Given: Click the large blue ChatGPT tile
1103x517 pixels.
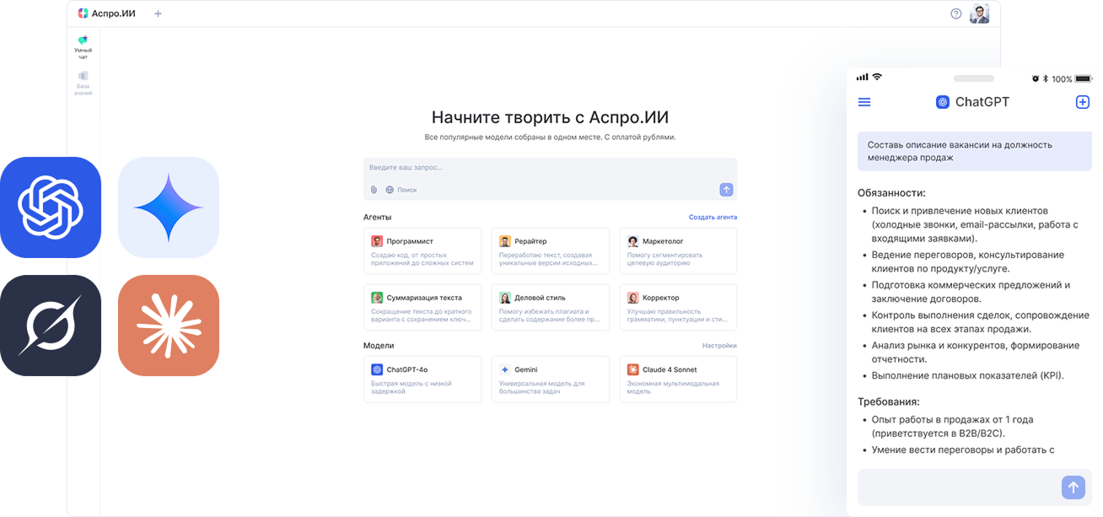Looking at the screenshot, I should (x=51, y=207).
